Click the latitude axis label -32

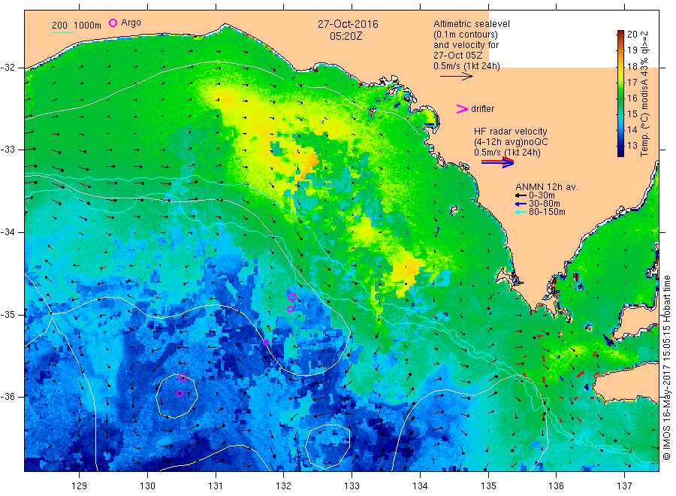[8, 68]
